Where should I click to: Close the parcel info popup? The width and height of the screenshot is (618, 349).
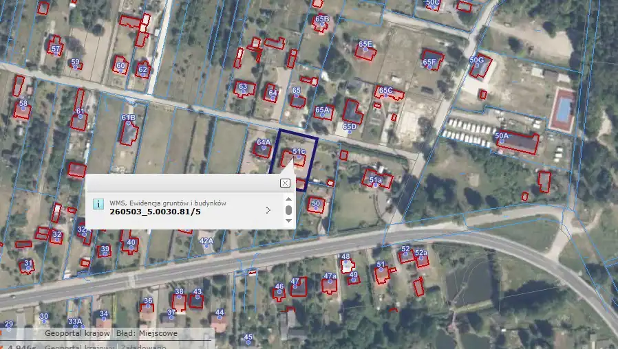point(285,183)
